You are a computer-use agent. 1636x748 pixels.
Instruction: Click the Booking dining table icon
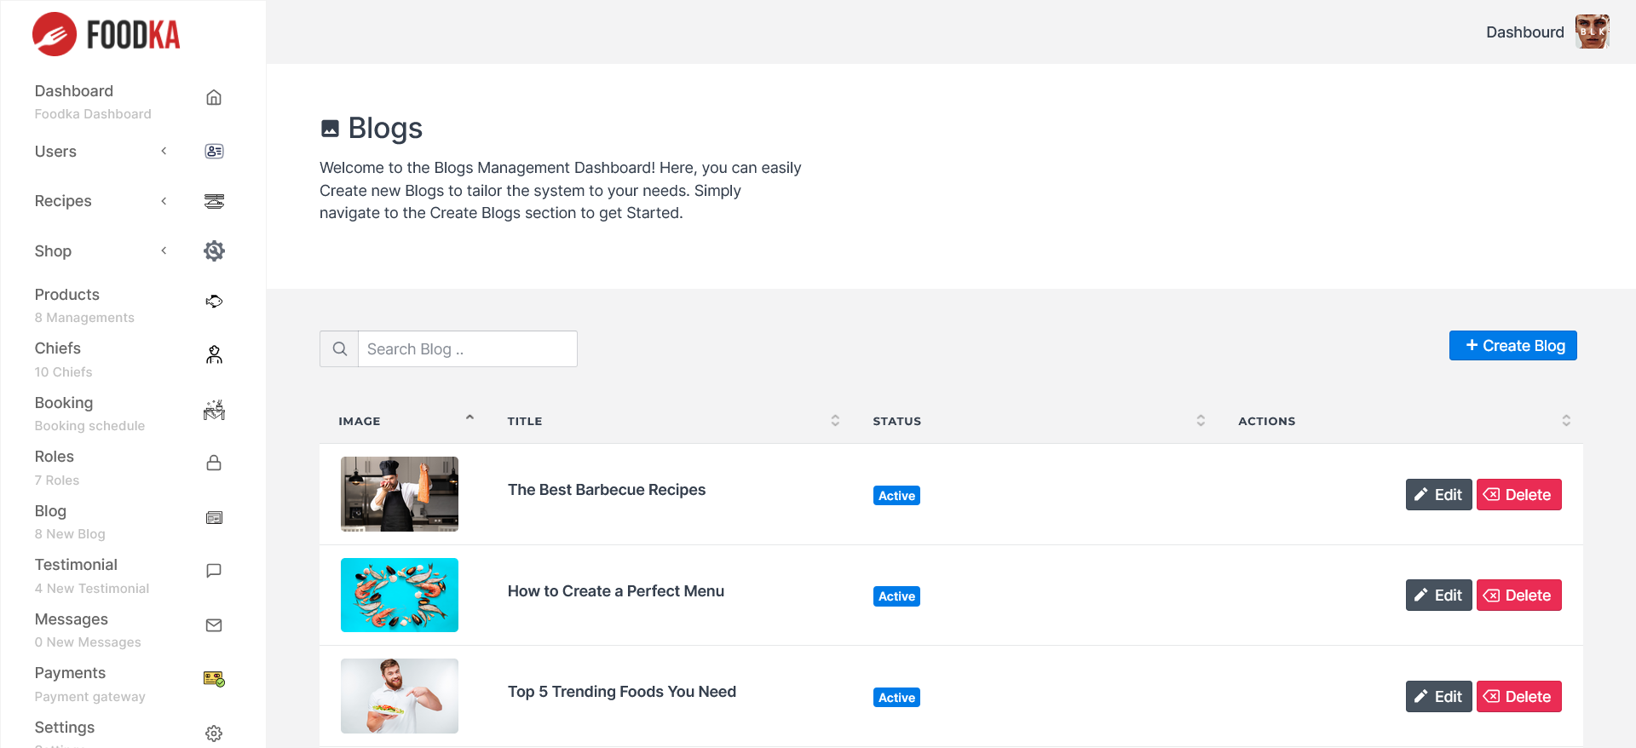214,411
